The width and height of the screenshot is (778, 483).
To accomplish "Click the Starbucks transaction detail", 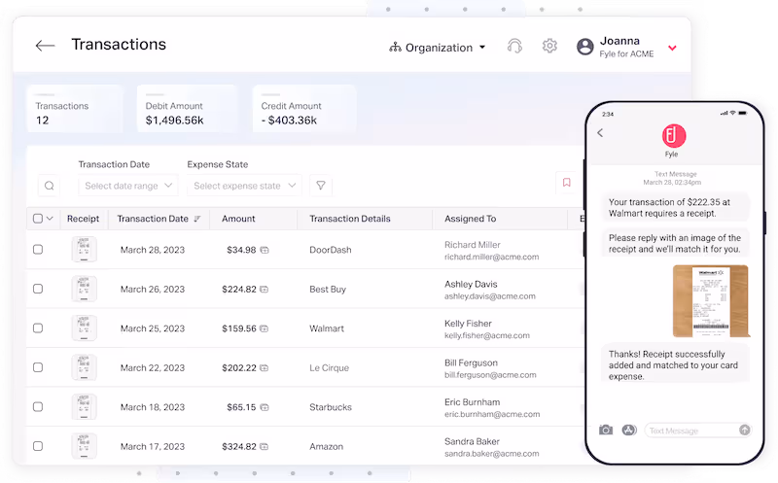I will point(331,407).
